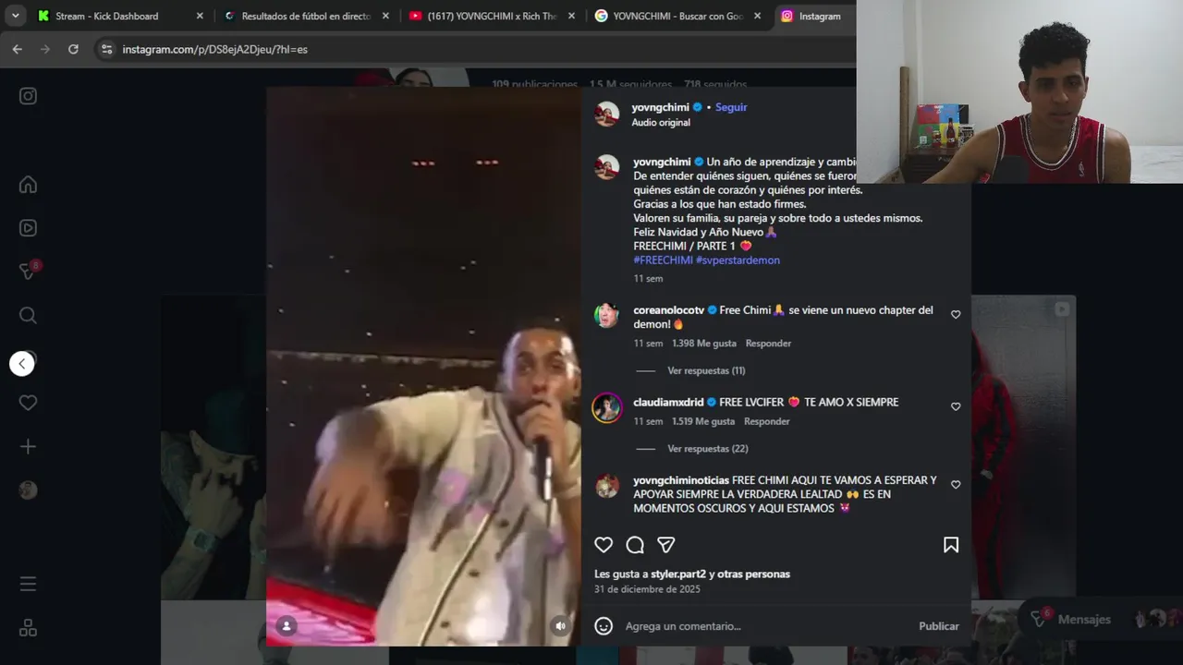Switch to Stream - Kick Dashboard tab
This screenshot has width=1183, height=665.
coord(107,16)
